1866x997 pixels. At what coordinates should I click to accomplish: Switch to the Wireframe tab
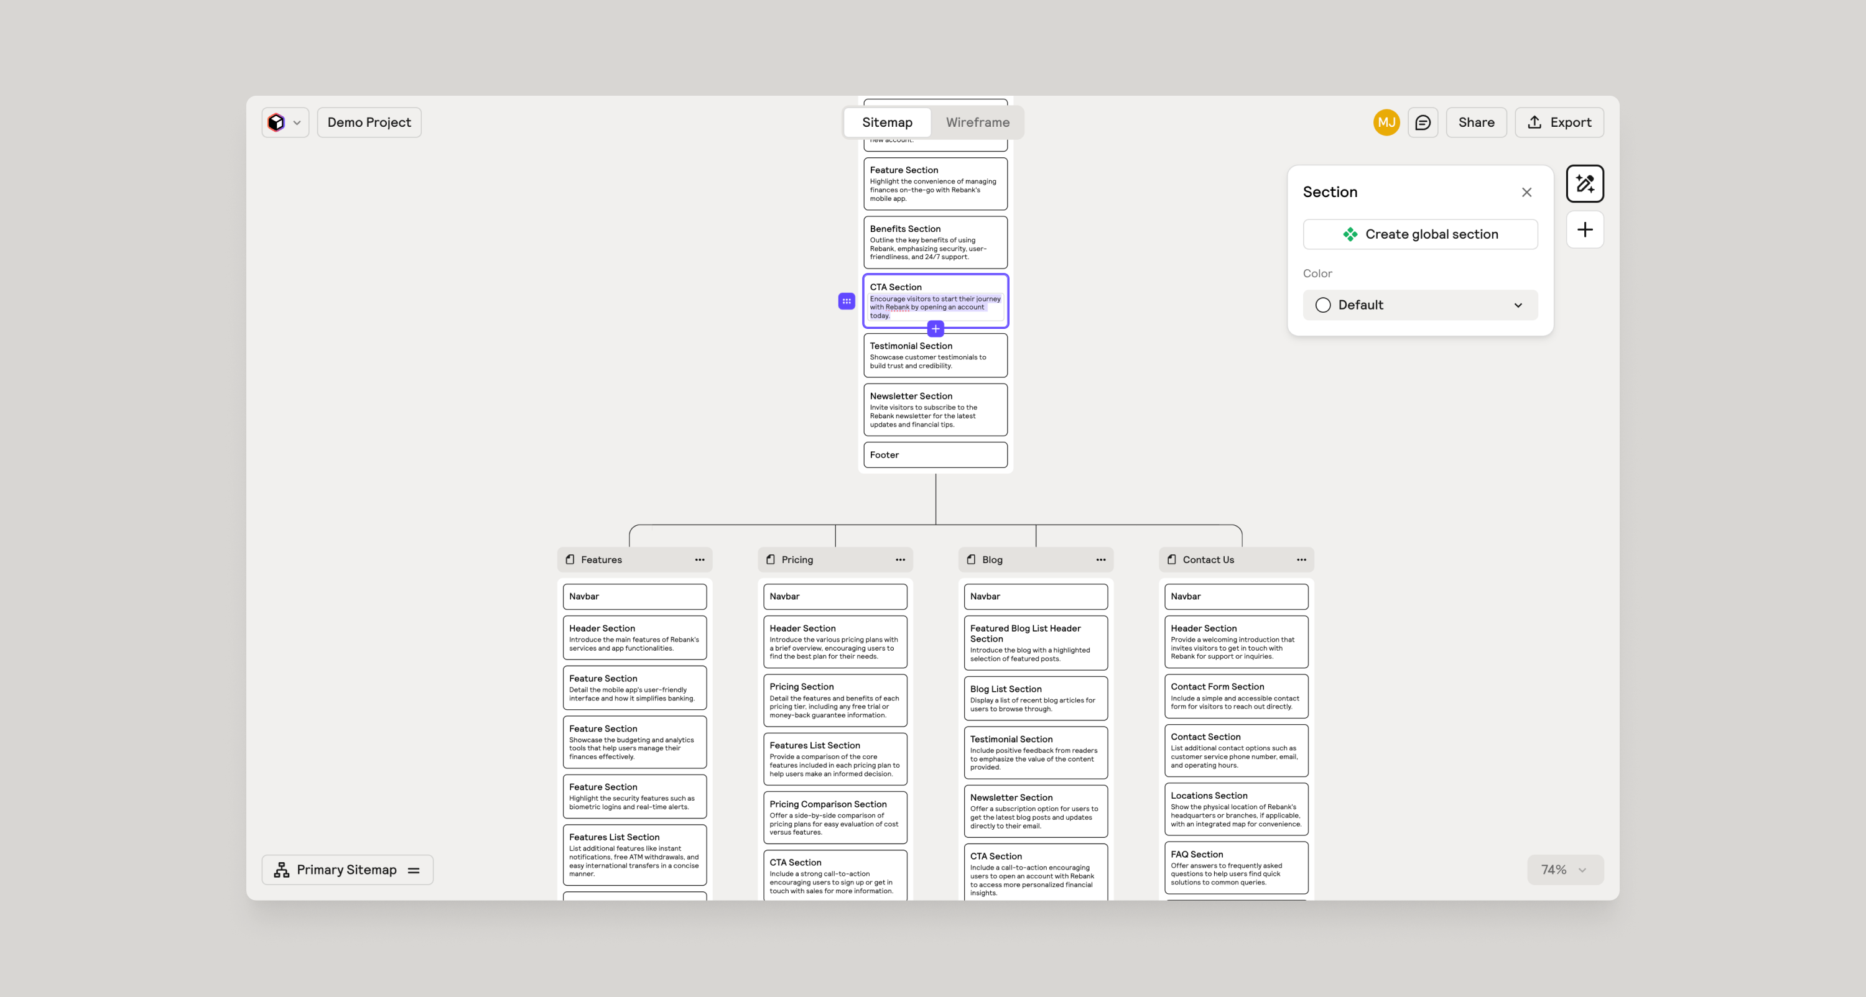977,122
